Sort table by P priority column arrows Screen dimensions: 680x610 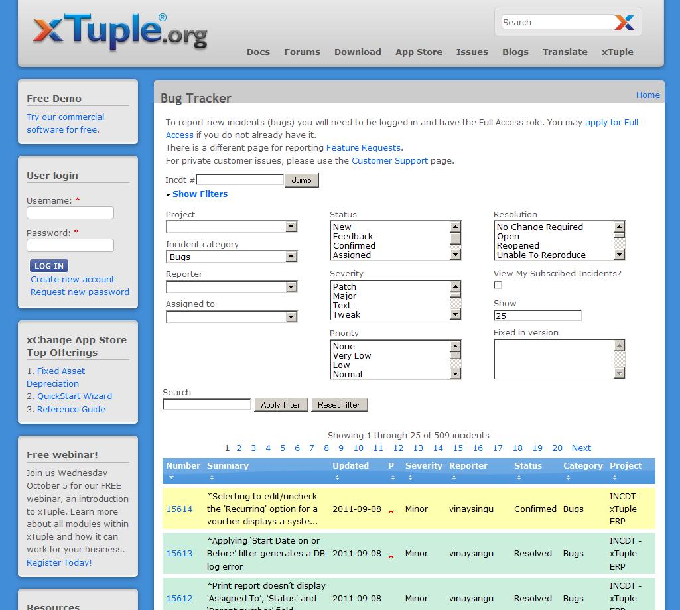pyautogui.click(x=393, y=477)
